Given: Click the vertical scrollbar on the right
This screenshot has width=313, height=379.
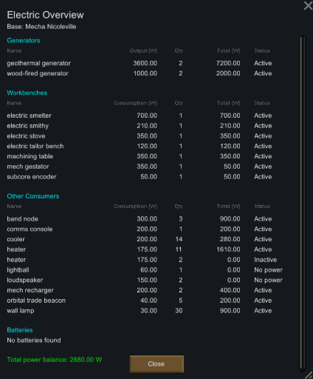Looking at the screenshot, I should click(302, 203).
